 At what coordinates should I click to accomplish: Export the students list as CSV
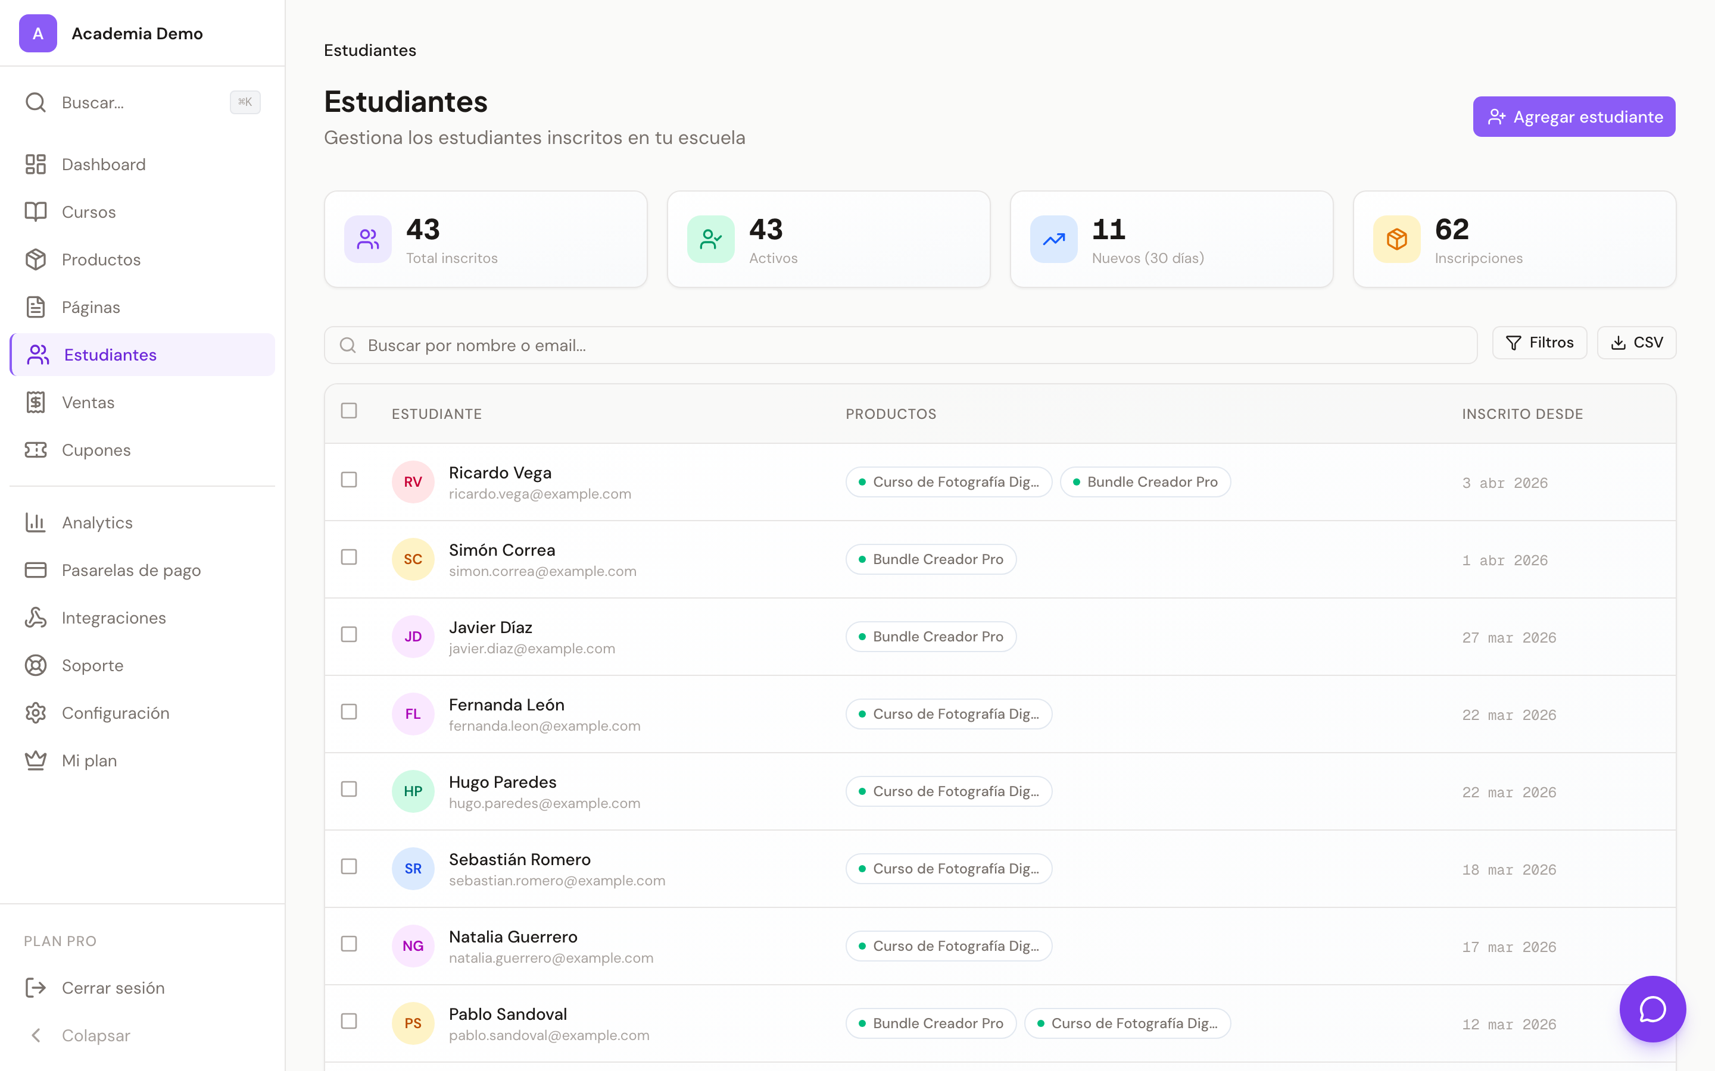click(1636, 343)
